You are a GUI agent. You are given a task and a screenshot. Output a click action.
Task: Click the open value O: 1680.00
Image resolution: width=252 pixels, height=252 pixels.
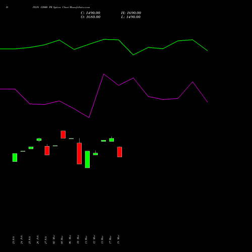coord(91,17)
